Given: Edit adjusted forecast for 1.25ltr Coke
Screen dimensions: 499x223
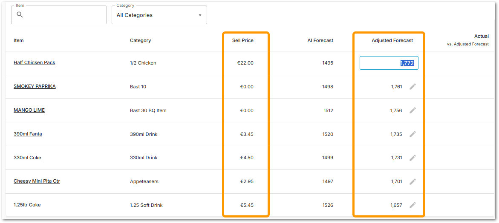Looking at the screenshot, I should (412, 205).
